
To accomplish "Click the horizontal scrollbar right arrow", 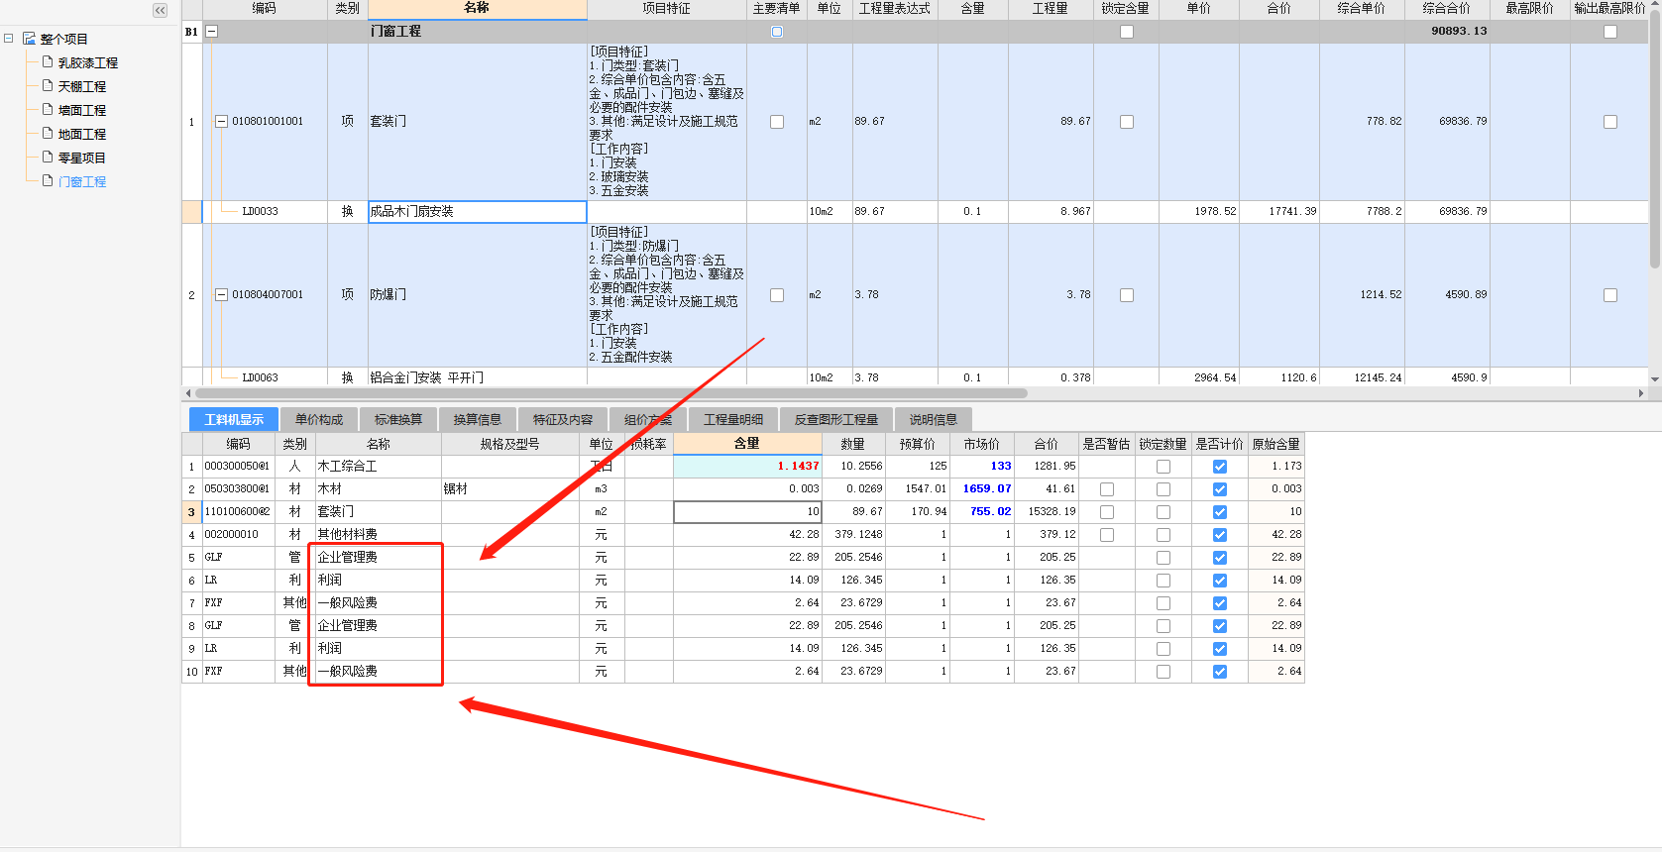I will 1641,393.
